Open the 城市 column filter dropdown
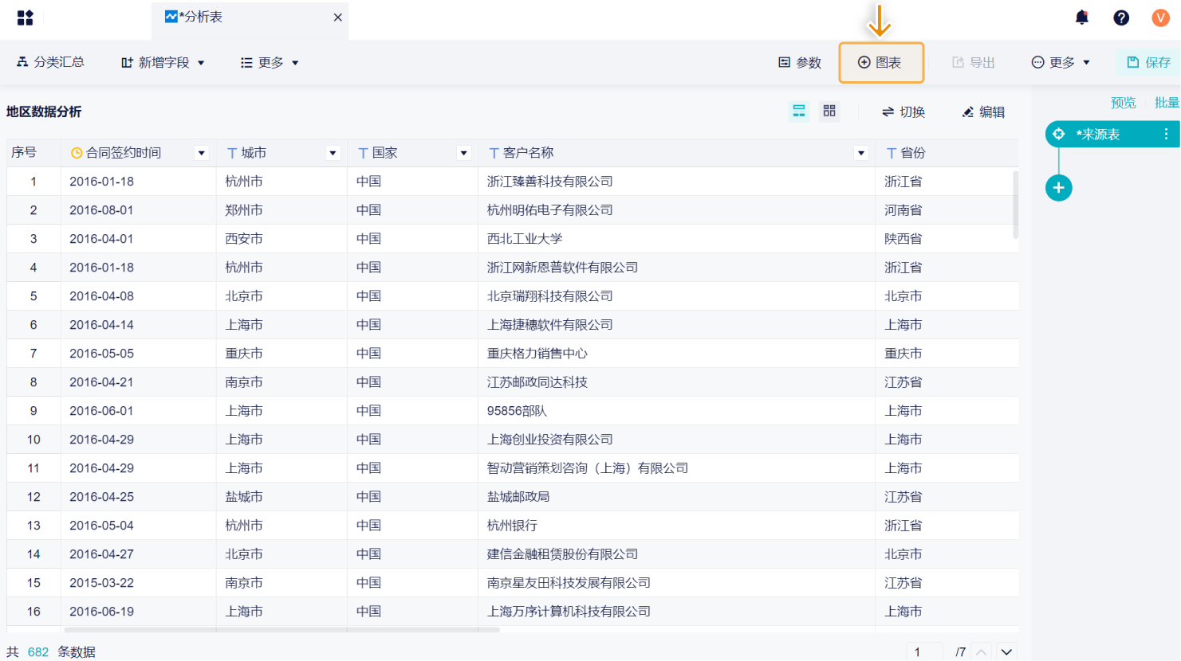Image resolution: width=1181 pixels, height=661 pixels. point(333,153)
